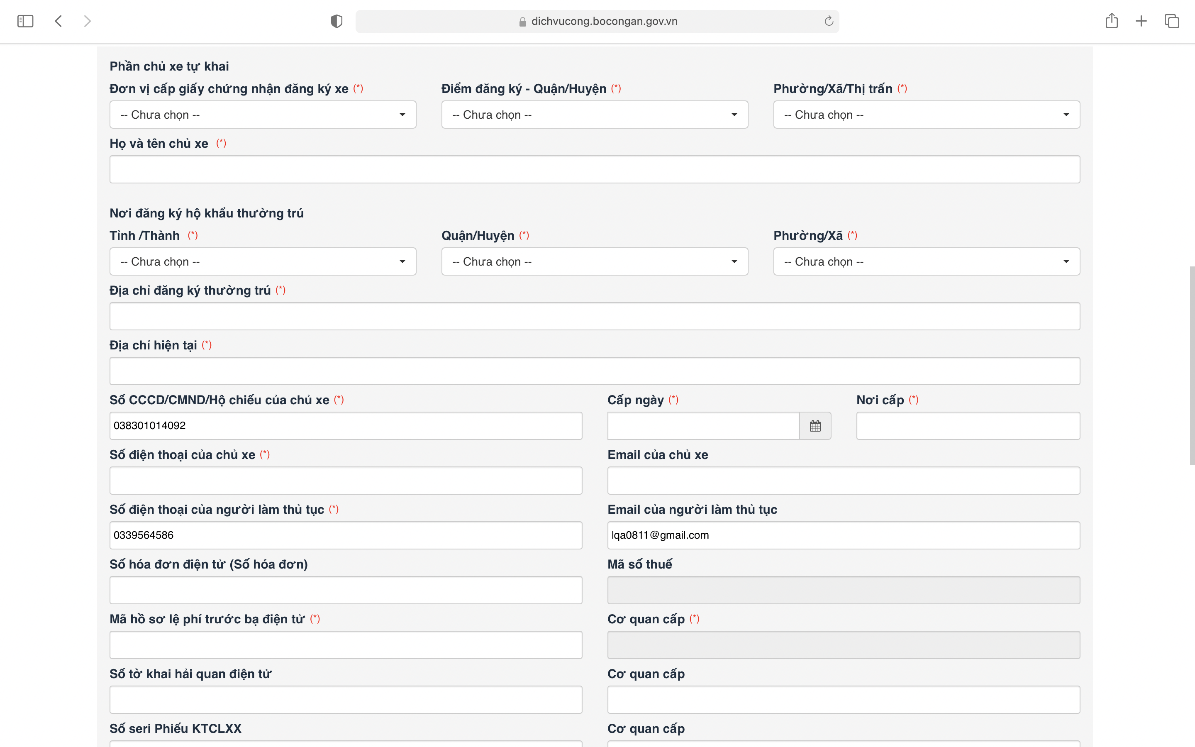Open the Share menu icon
The image size is (1195, 747).
1111,21
